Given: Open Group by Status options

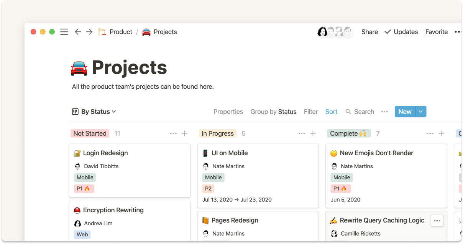Looking at the screenshot, I should [273, 112].
